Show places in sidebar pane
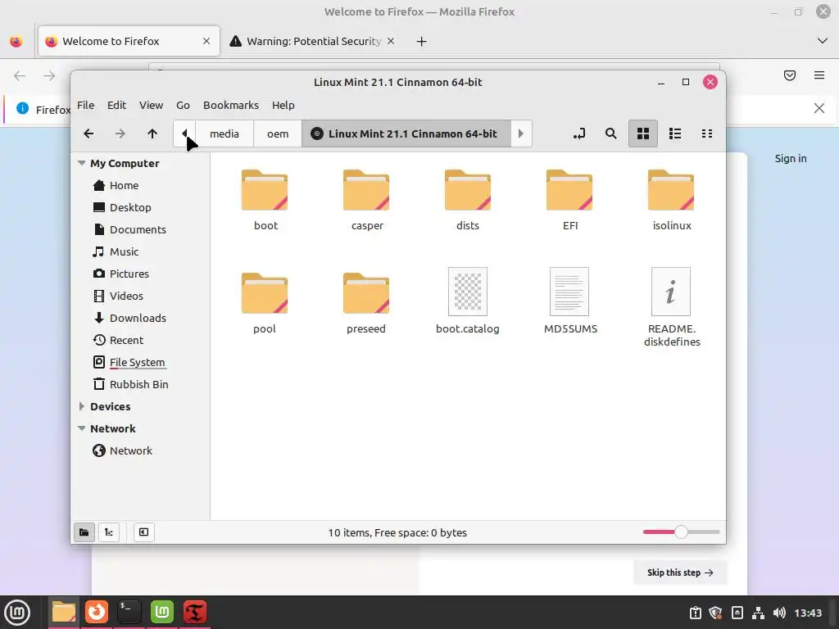The height and width of the screenshot is (629, 839). tap(84, 532)
